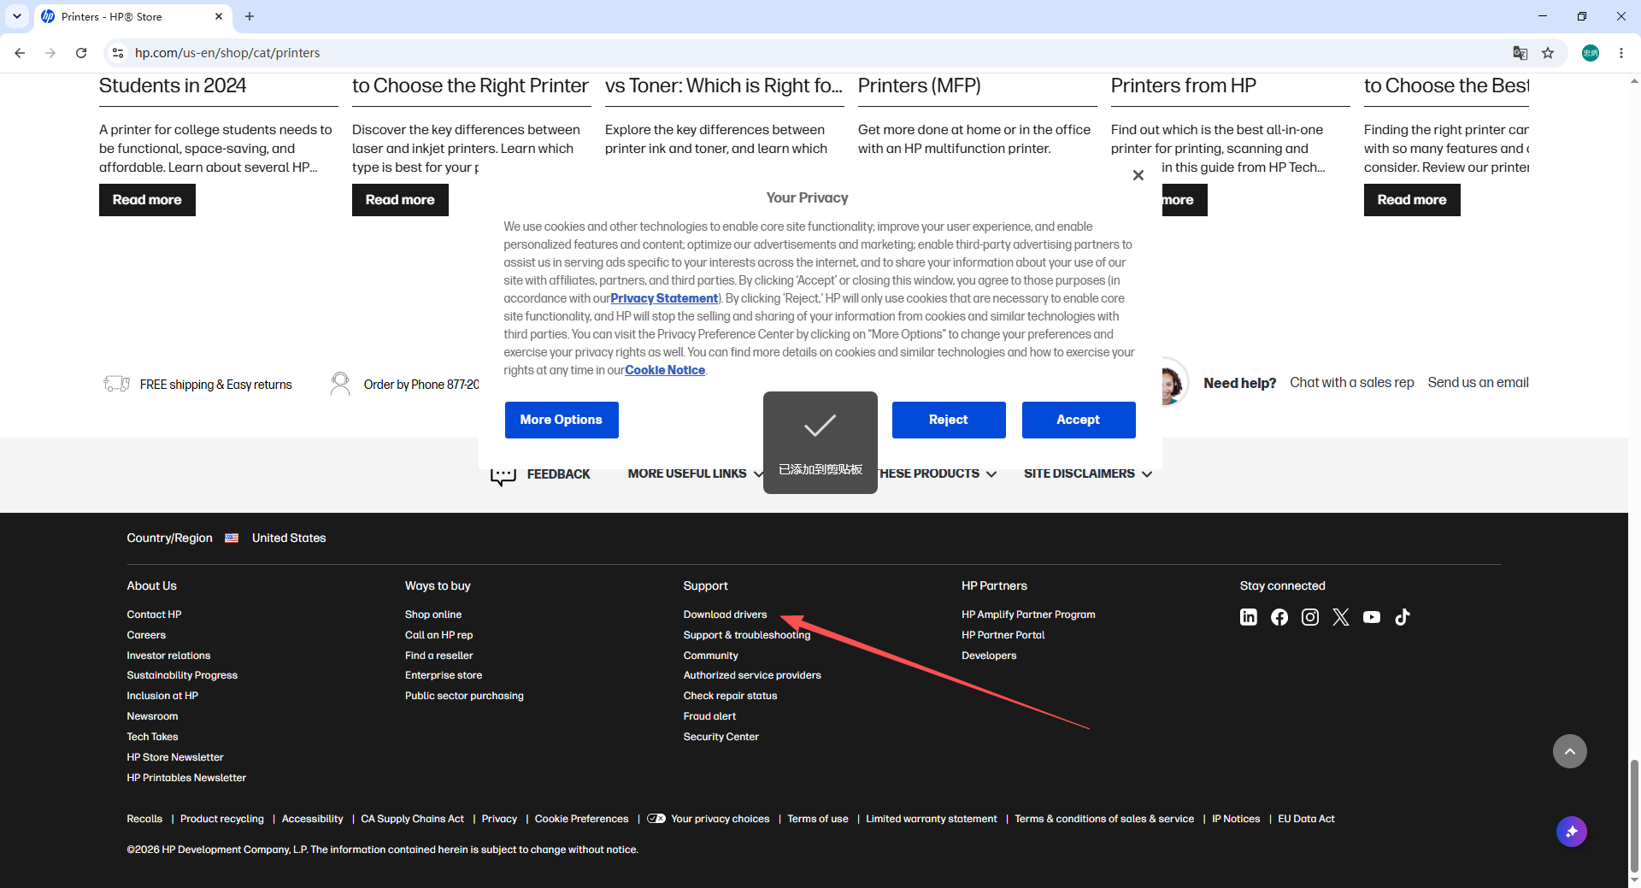1641x888 pixels.
Task: Go back to the previous page
Action: point(20,53)
